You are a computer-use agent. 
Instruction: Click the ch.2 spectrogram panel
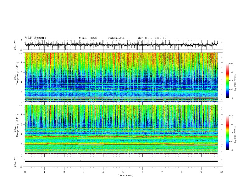(121, 129)
